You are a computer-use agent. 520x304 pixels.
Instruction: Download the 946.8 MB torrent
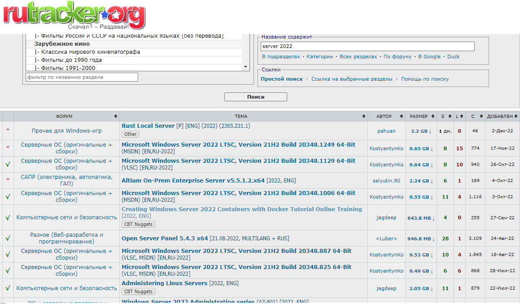pos(421,239)
